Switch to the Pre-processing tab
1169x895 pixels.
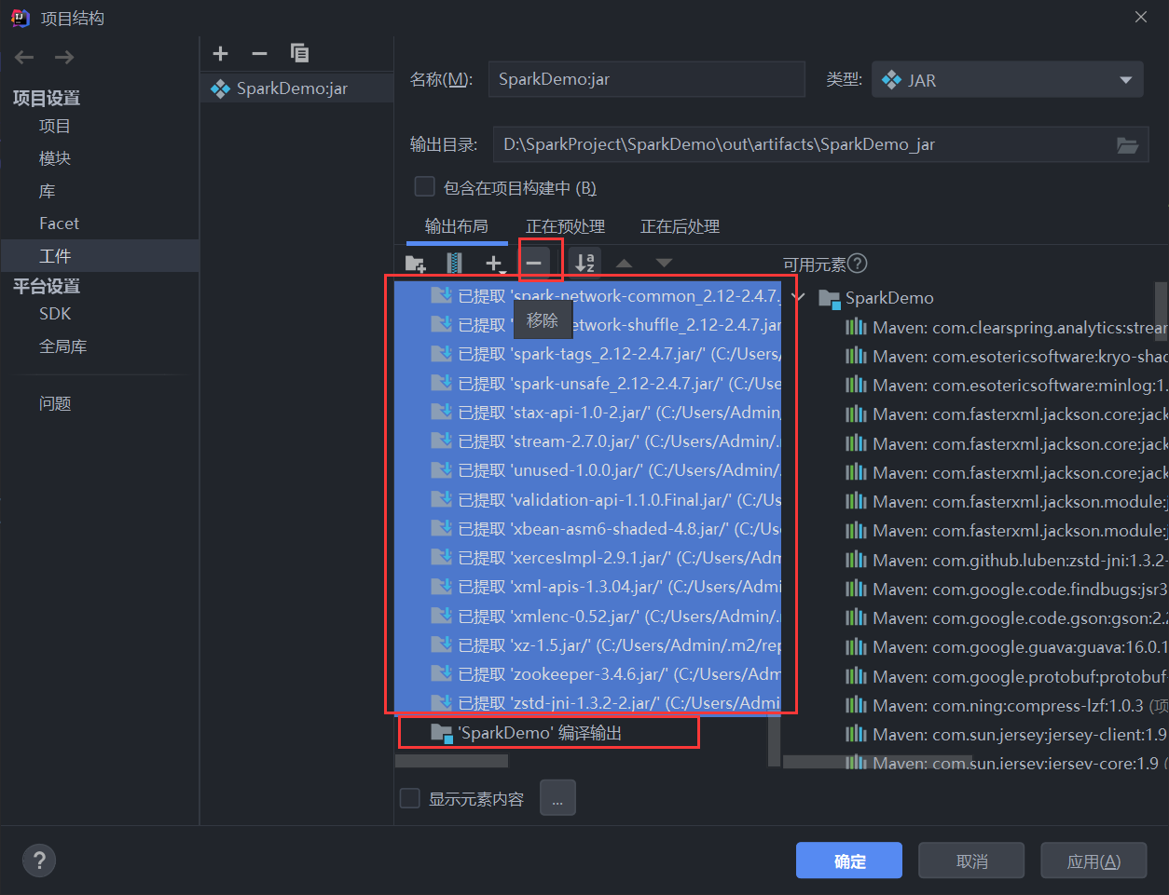tap(565, 226)
